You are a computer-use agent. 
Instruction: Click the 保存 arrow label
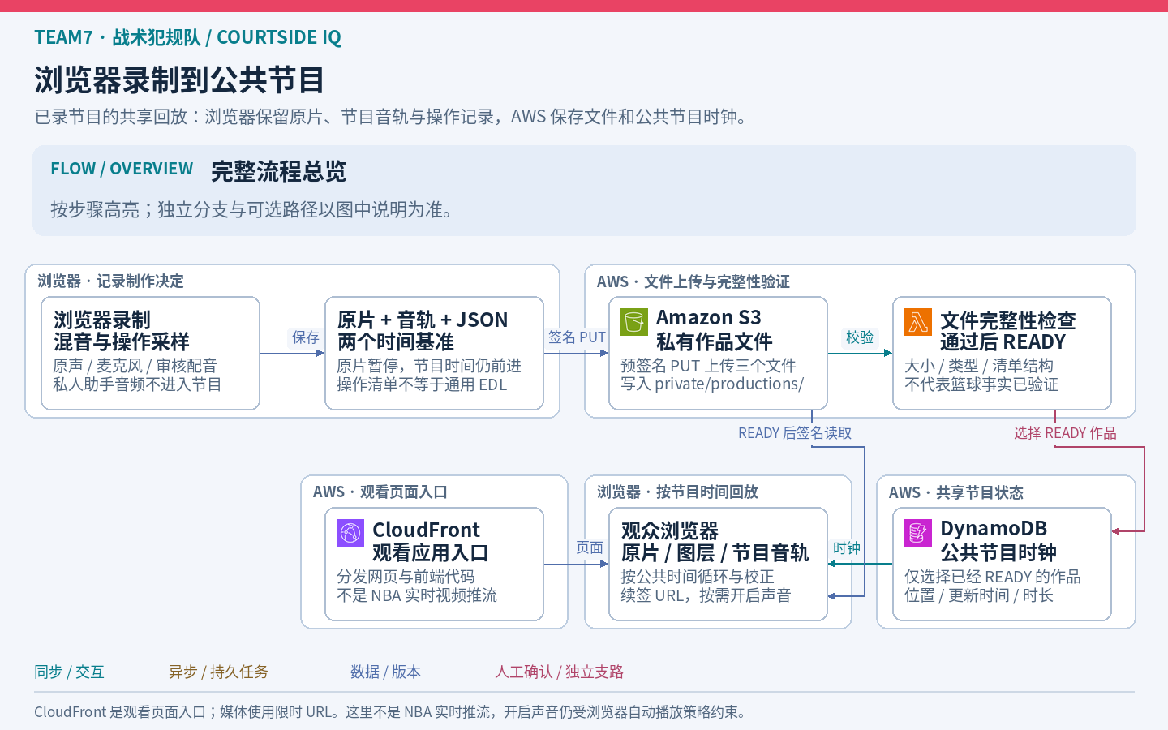(x=306, y=337)
